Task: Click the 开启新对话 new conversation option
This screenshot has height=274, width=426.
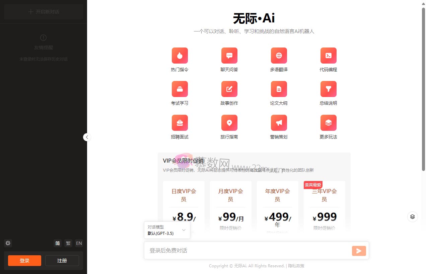Action: (x=44, y=11)
